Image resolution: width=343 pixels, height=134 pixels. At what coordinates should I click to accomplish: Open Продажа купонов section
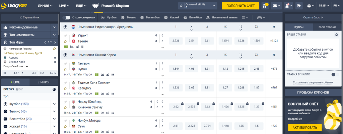click(x=313, y=92)
